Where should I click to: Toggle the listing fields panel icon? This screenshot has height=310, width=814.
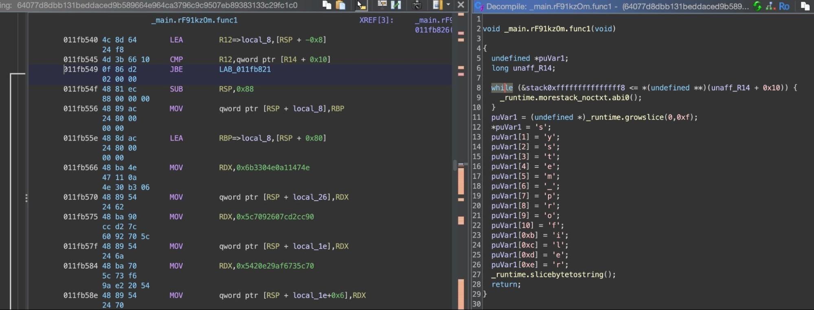coord(437,5)
